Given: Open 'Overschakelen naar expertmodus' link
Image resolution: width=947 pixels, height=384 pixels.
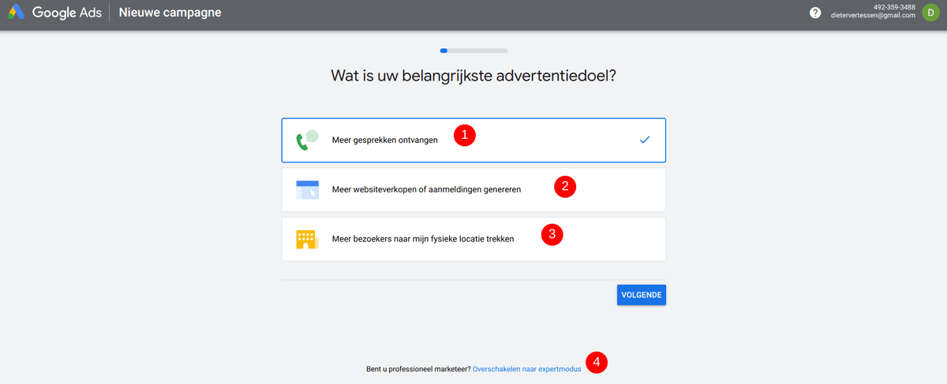Looking at the screenshot, I should click(527, 369).
